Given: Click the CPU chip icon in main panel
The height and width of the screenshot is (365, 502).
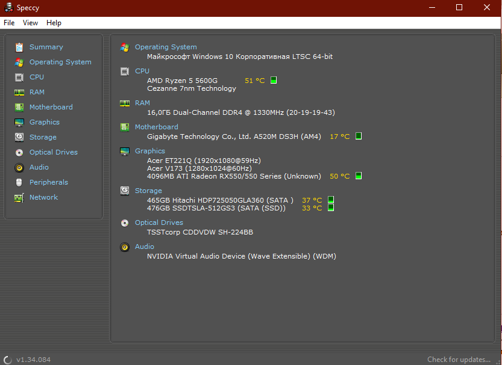Looking at the screenshot, I should click(125, 71).
